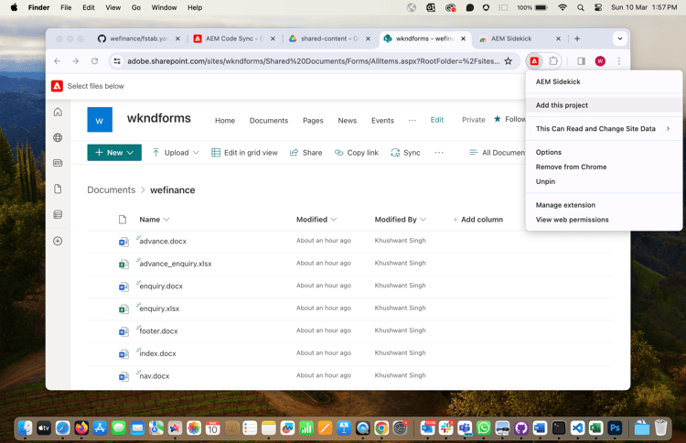Screen dimensions: 686x443
Task: Open the Pages site navigation link
Action: (x=313, y=121)
